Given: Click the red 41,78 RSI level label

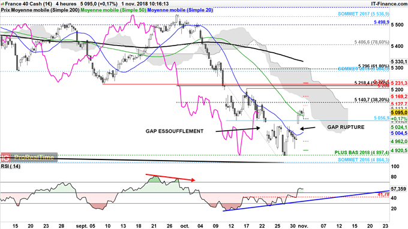Looking at the screenshot, I should 383,194.
